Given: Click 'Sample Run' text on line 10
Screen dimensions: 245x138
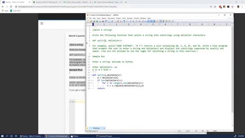Looking at the screenshot, I should coord(98,56).
